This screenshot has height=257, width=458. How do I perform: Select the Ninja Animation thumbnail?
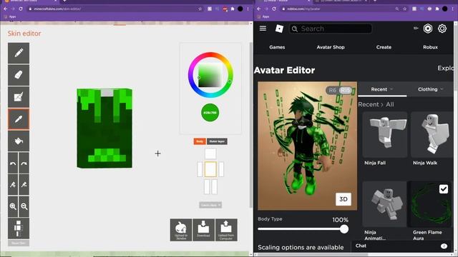click(x=384, y=204)
